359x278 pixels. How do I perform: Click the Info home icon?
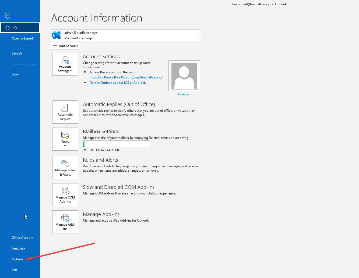click(x=8, y=28)
